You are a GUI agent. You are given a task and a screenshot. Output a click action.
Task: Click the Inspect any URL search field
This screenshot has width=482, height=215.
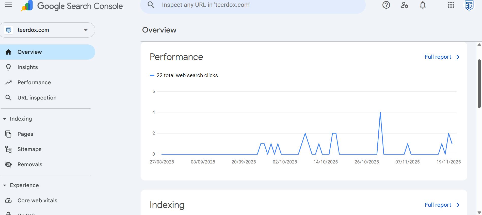pos(254,5)
